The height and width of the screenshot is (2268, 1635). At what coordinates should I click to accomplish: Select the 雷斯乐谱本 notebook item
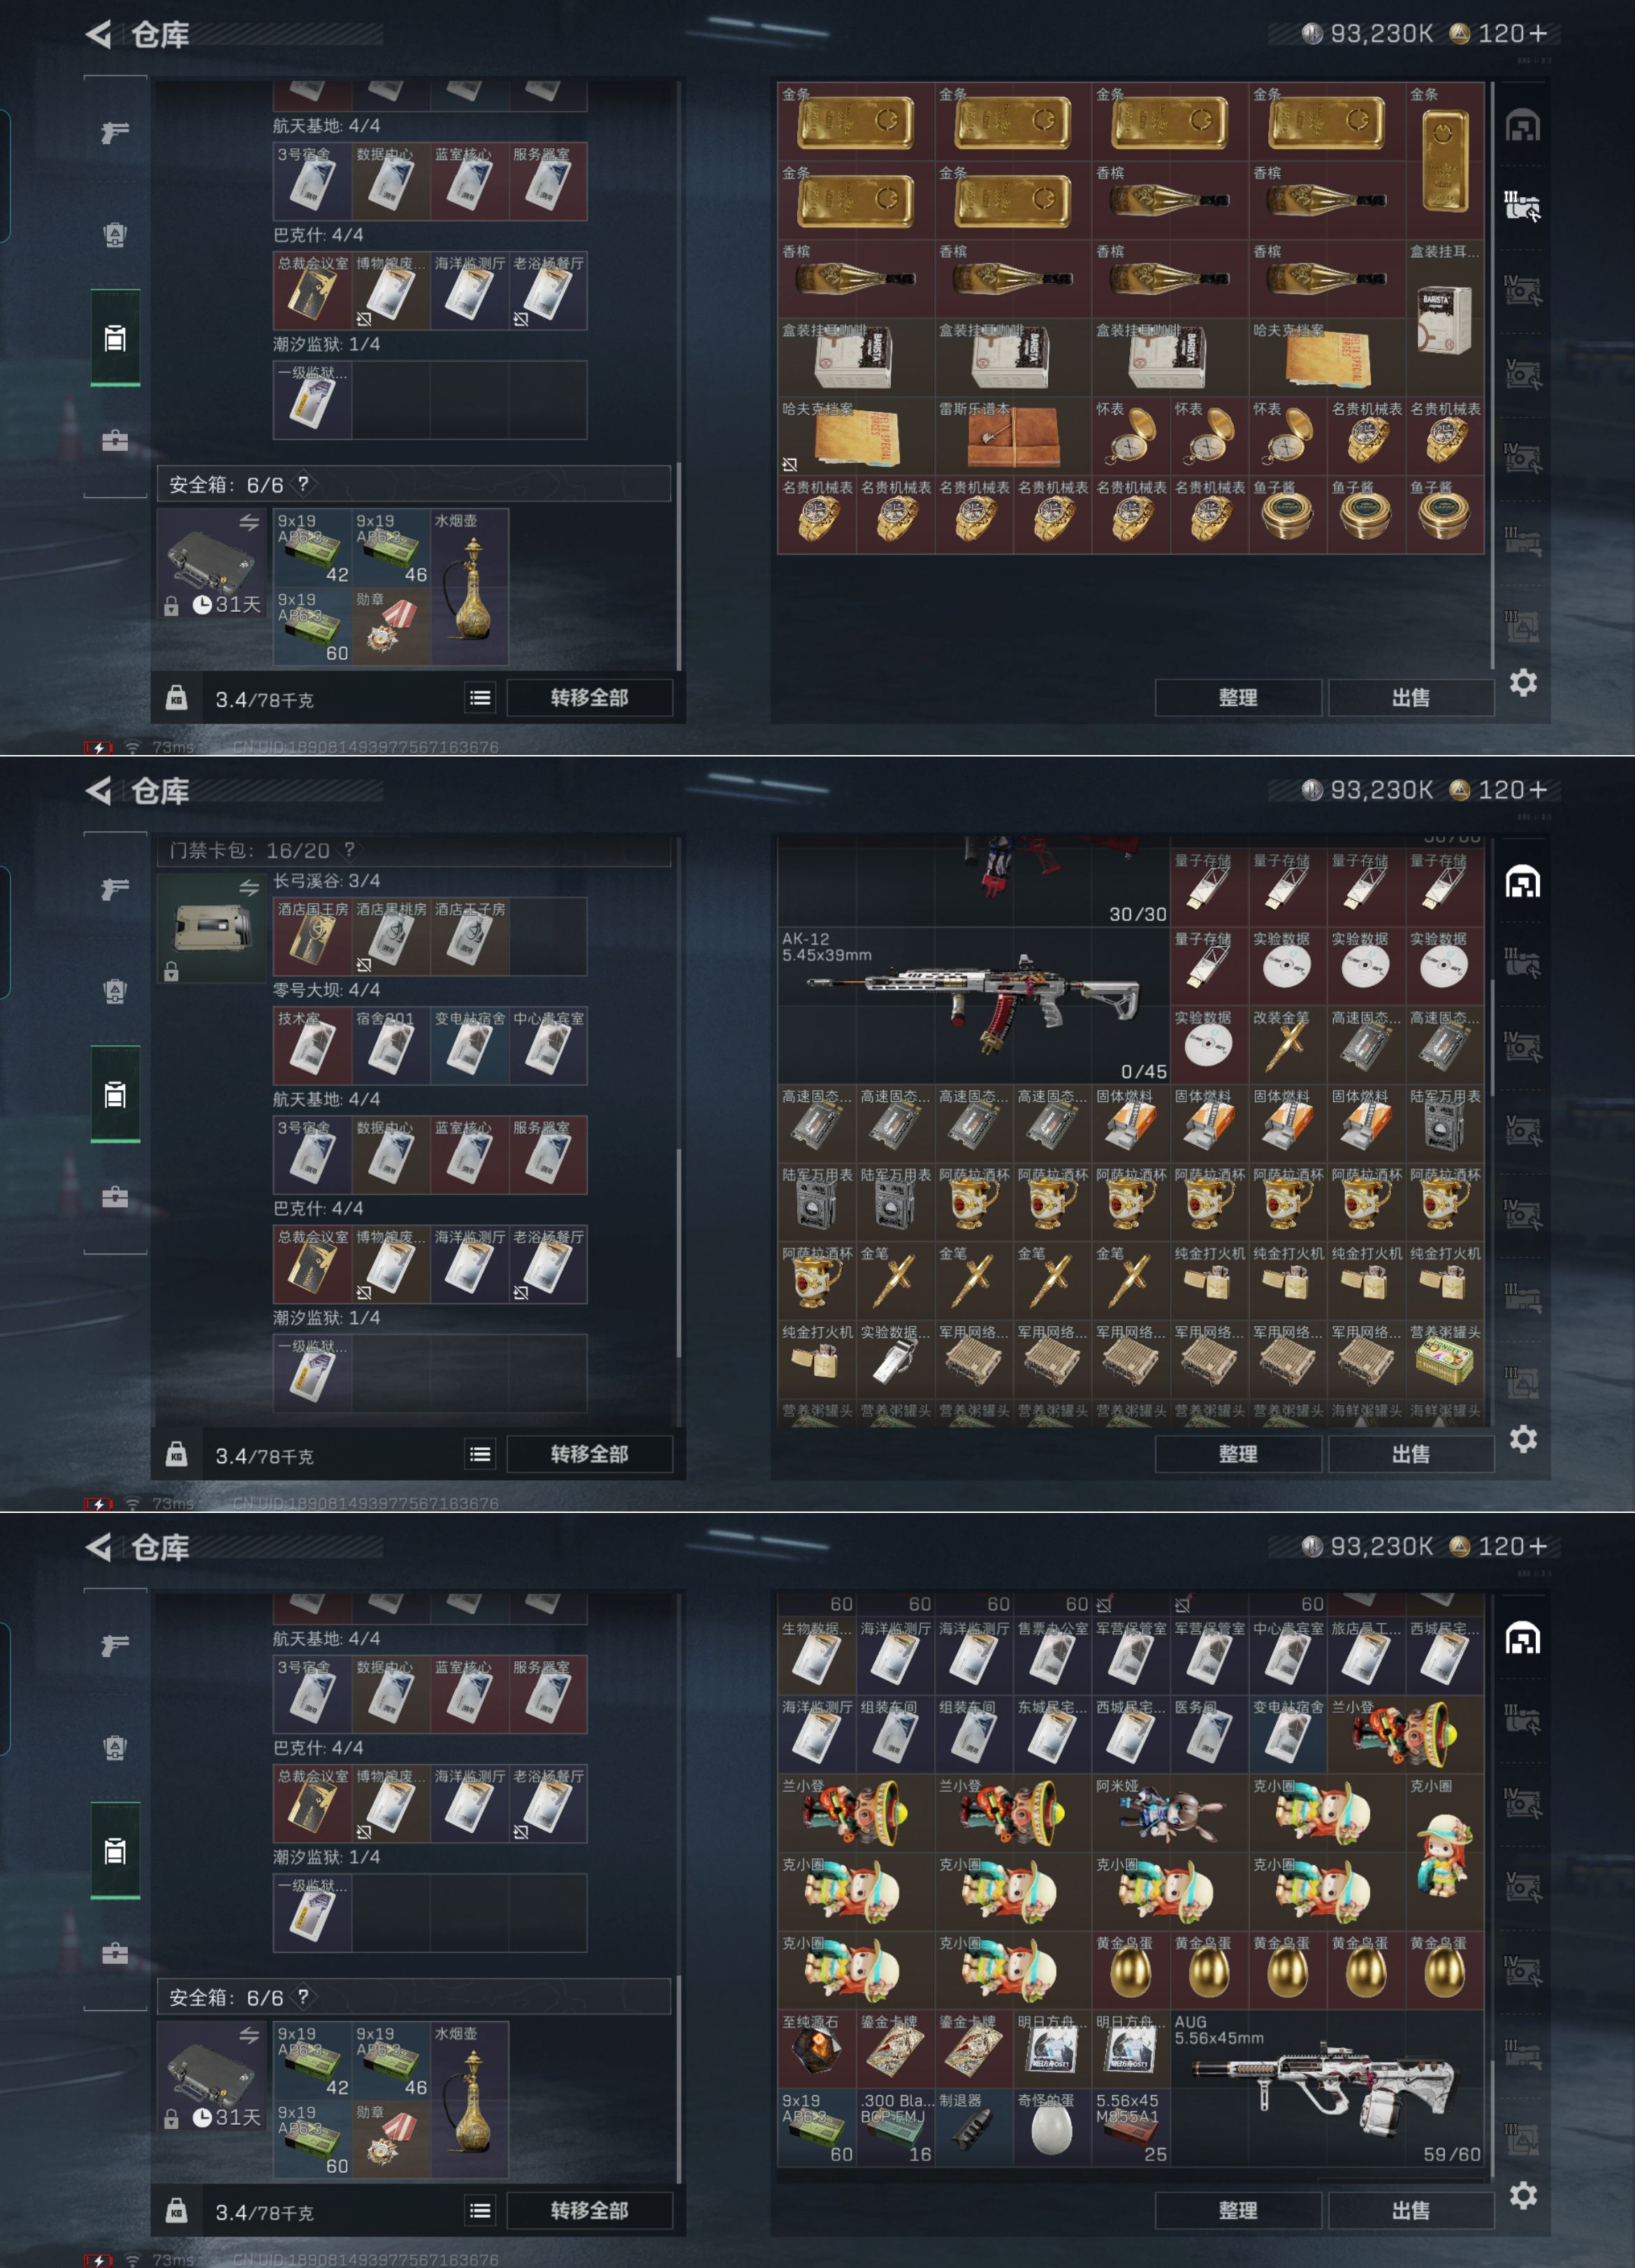click(1012, 436)
